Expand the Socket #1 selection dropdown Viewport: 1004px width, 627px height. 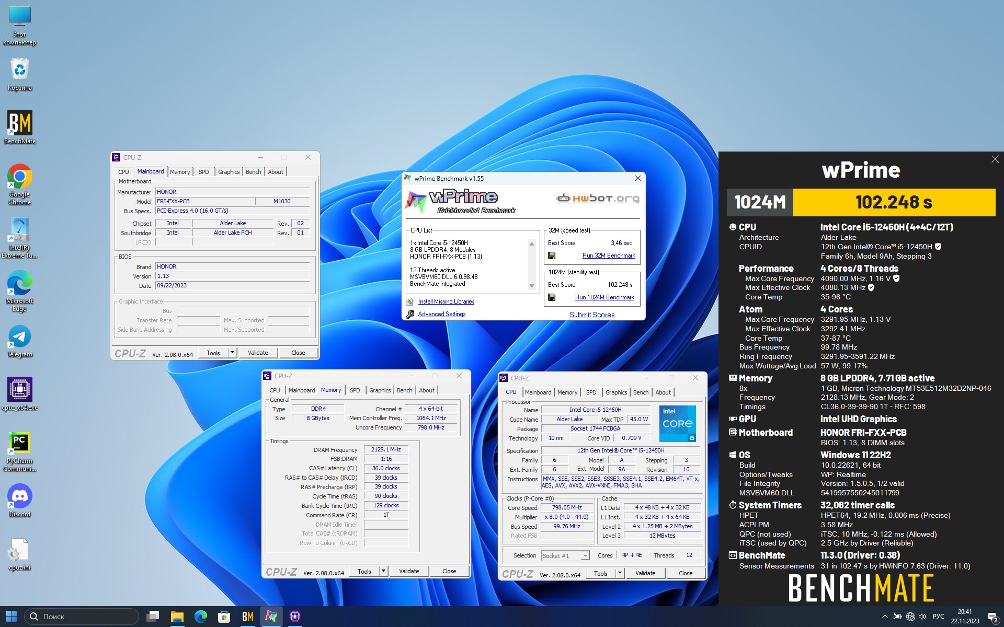tap(585, 555)
